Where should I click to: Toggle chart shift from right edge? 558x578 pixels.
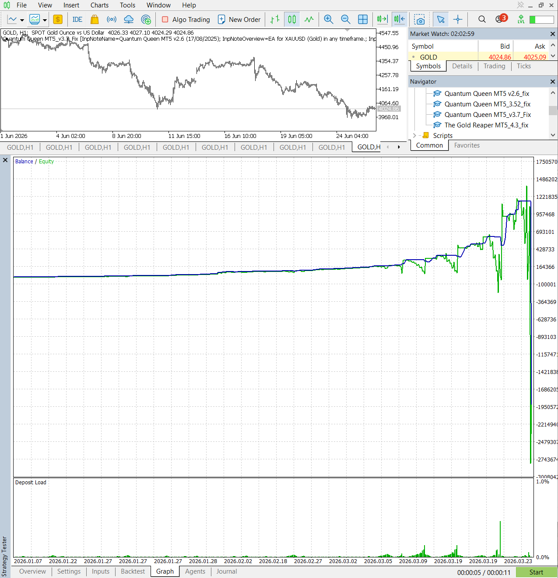[399, 19]
